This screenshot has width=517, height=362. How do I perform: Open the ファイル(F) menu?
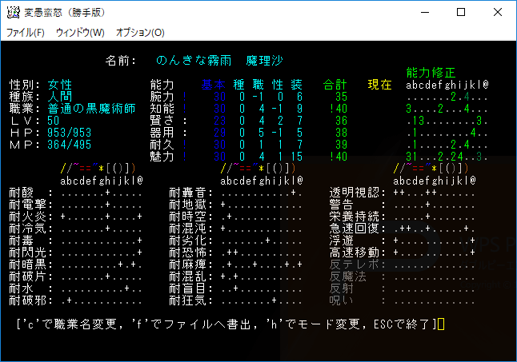tap(26, 33)
